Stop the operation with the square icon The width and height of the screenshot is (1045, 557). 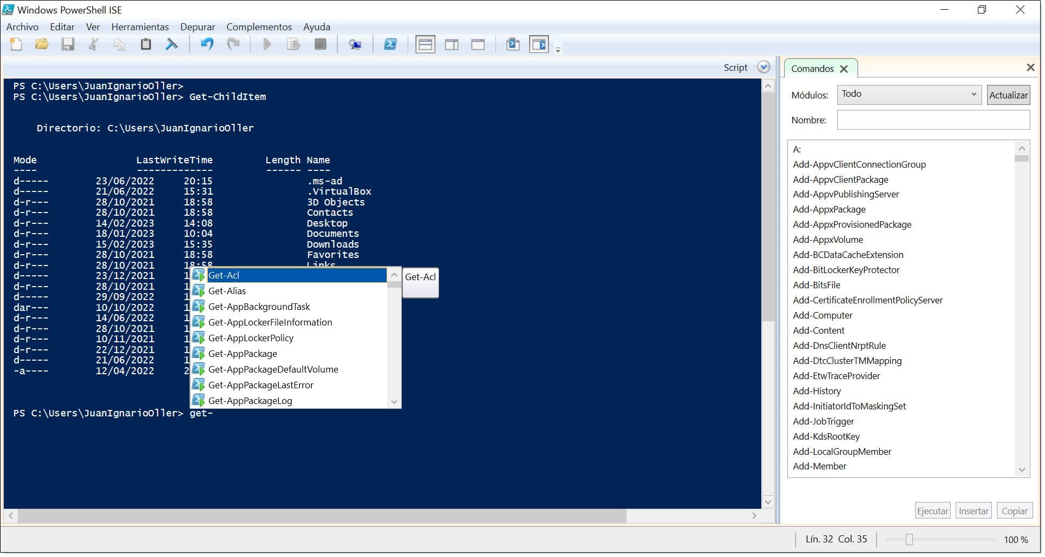click(x=321, y=44)
